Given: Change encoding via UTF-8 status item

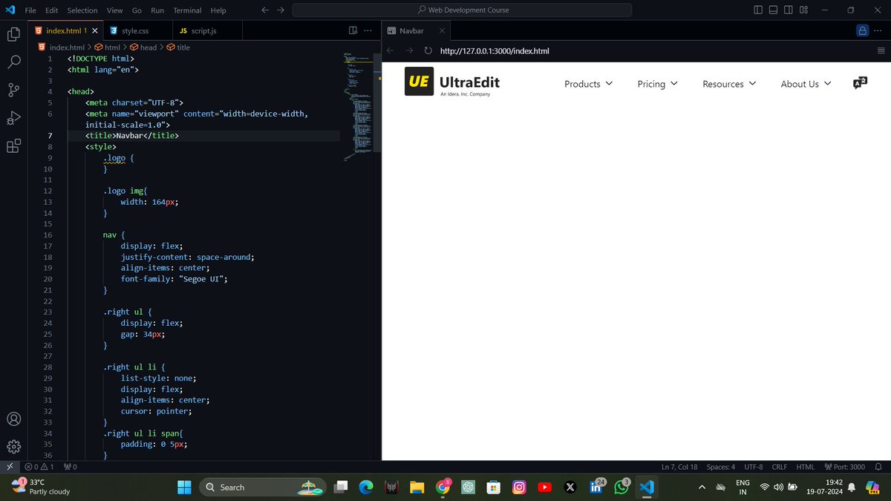Looking at the screenshot, I should pos(754,467).
